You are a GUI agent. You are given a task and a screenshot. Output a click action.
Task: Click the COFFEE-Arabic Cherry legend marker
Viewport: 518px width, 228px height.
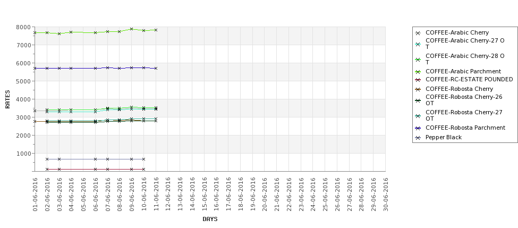[418, 33]
